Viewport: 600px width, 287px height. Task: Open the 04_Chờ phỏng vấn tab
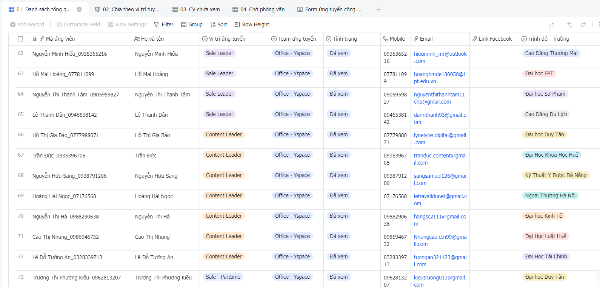pyautogui.click(x=259, y=9)
